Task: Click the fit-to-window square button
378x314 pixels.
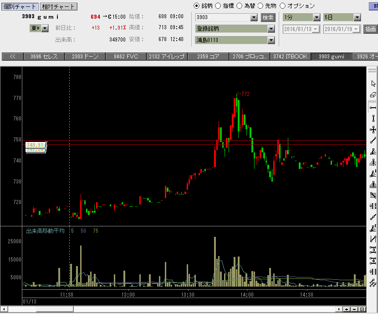Action: [x=362, y=309]
